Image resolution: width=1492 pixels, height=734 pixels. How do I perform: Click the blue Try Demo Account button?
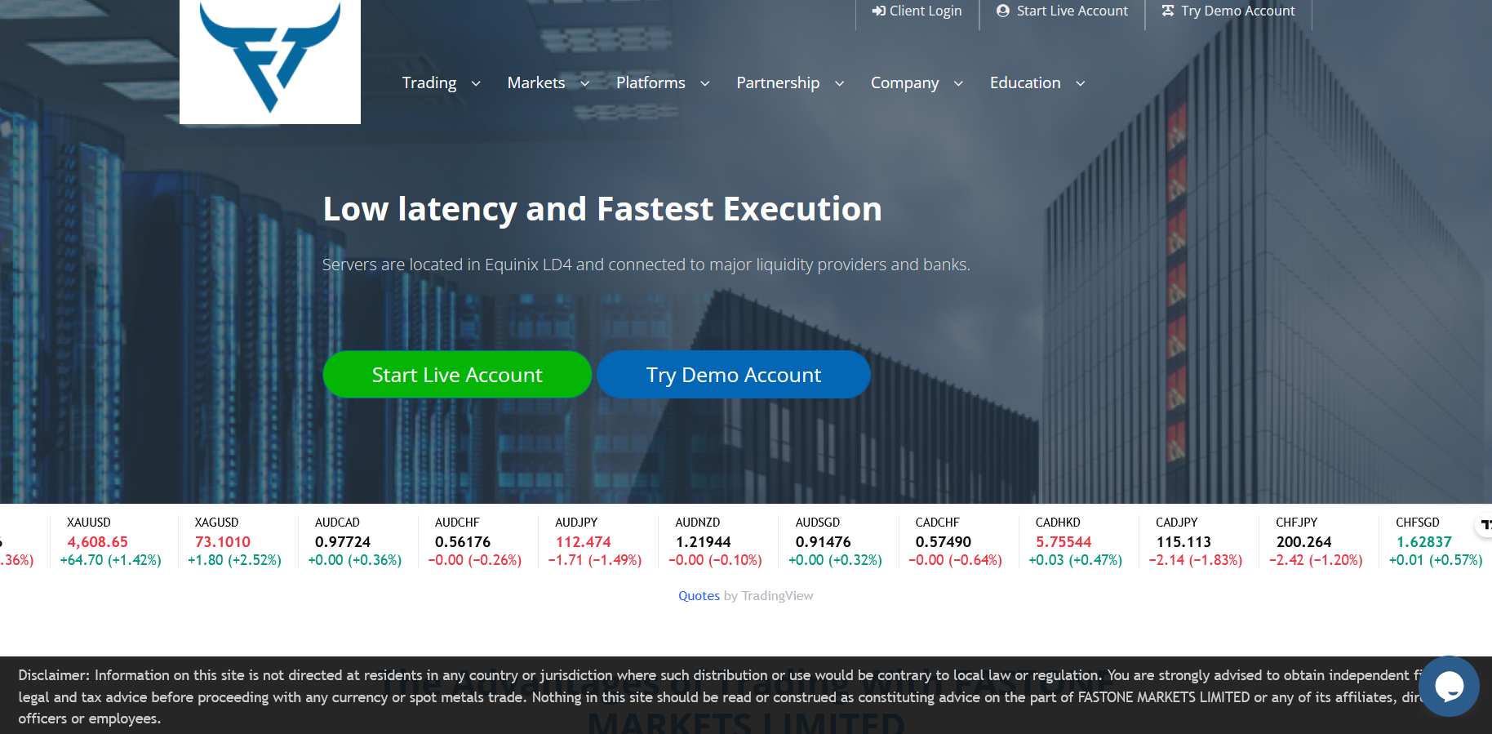[734, 375]
